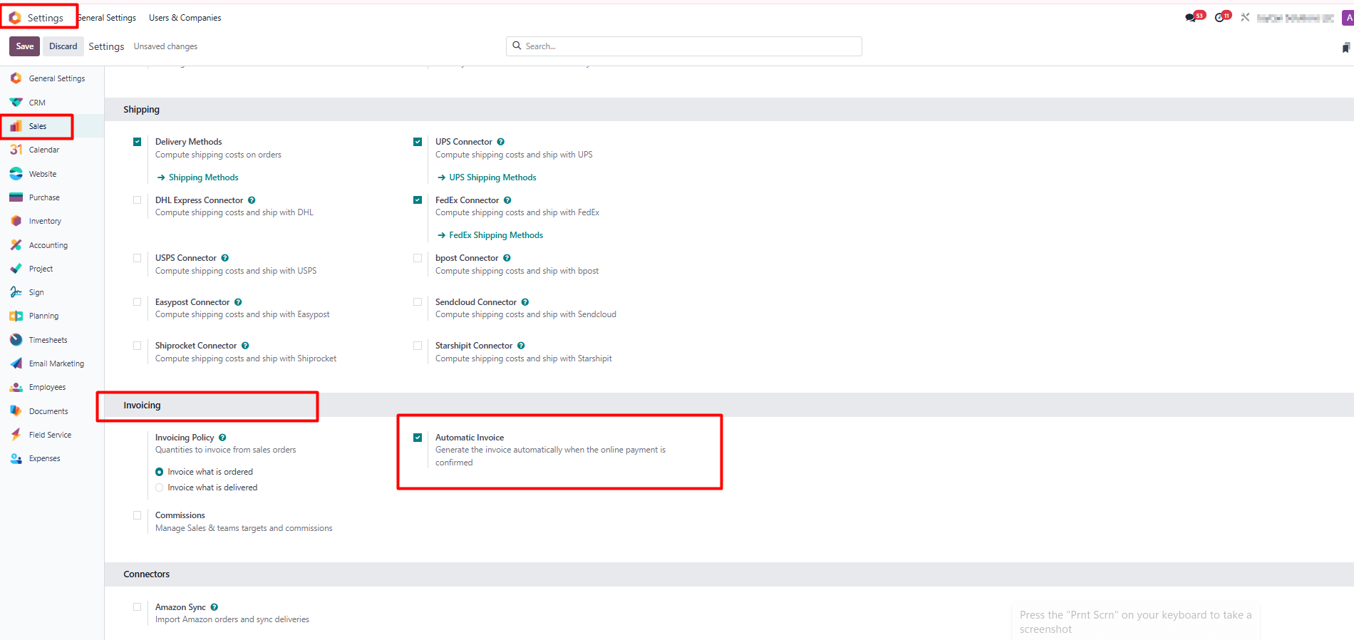Uncheck the FedEx Connector checkbox
Viewport: 1354px width, 640px height.
418,200
